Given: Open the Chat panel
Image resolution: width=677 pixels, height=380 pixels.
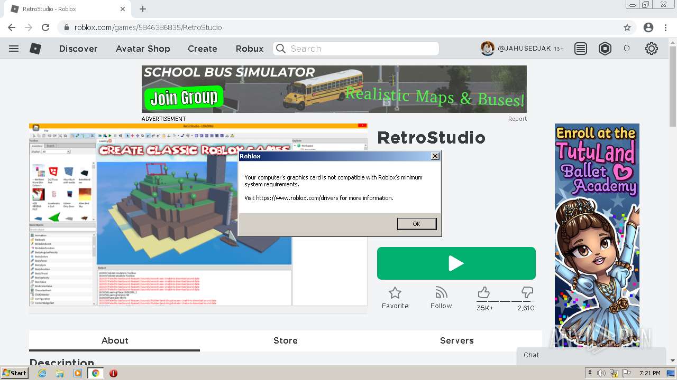Looking at the screenshot, I should click(x=591, y=355).
